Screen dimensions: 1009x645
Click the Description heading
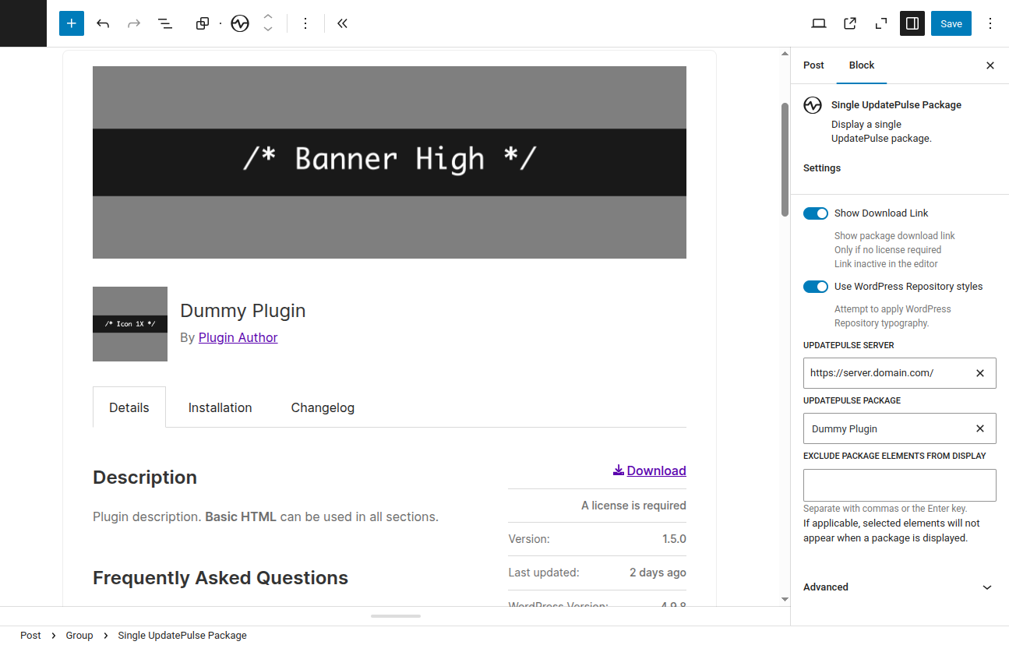tap(145, 478)
